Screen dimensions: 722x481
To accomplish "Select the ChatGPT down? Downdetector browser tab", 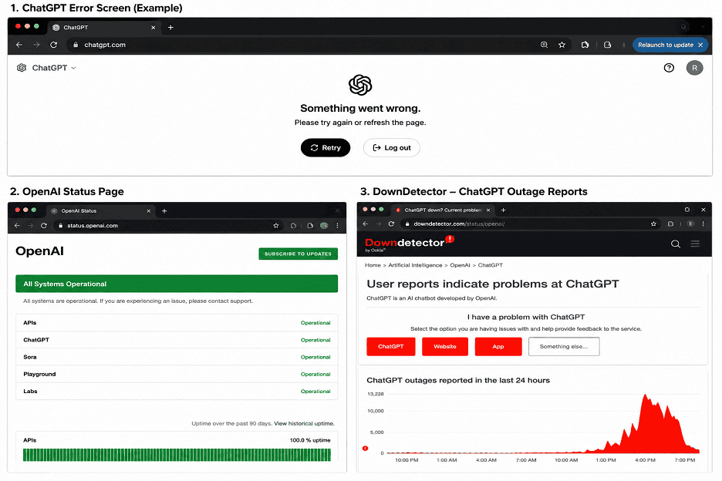I will (442, 210).
